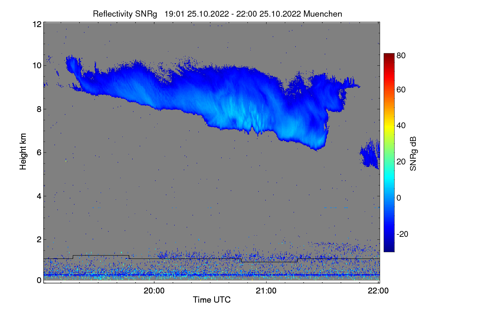Click the height tick label '12'
The image size is (499, 333).
tap(37, 24)
